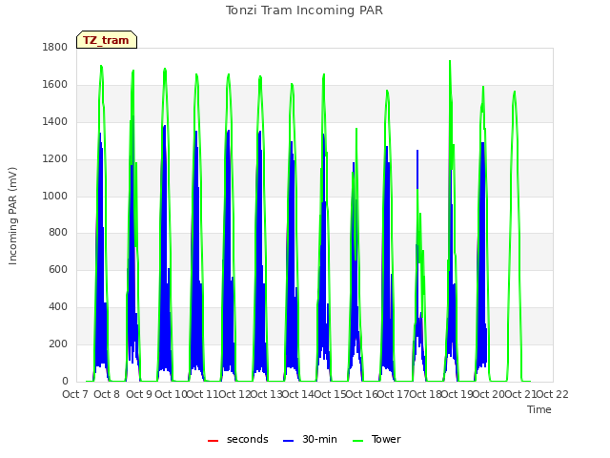Click the '1000' y-axis tick label
Viewport: 610px width, 458px height.
tap(55, 196)
